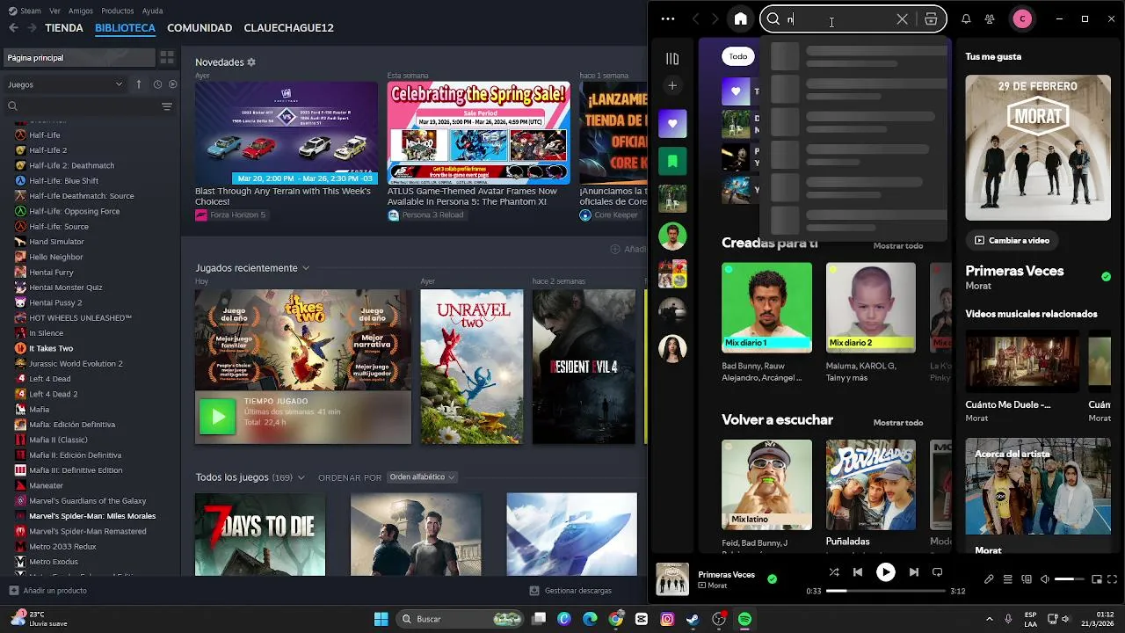Select Jurassic World Evolution 2 in the list
The width and height of the screenshot is (1125, 633).
click(76, 363)
